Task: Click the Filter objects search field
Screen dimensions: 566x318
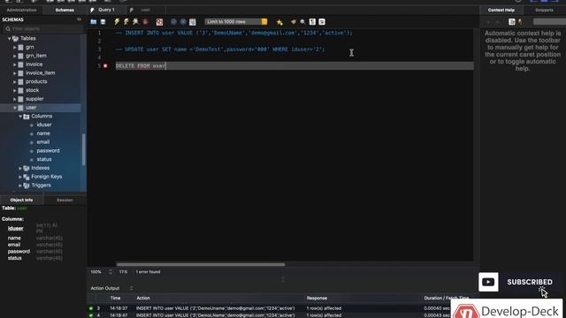Action: point(42,29)
